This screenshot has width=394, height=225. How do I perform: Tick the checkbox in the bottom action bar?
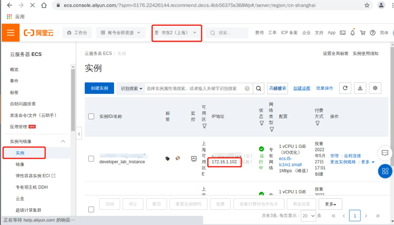point(91,210)
